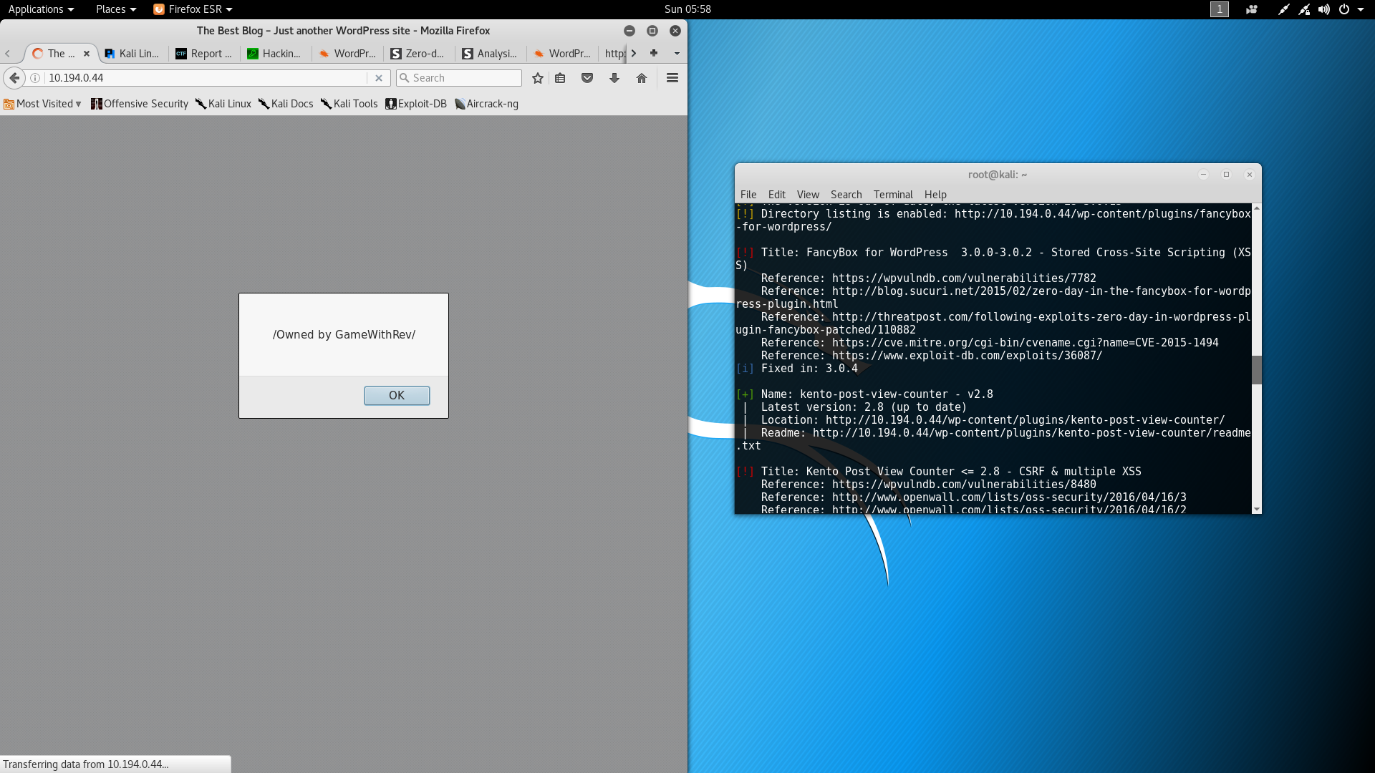Click the volume speaker icon
The height and width of the screenshot is (773, 1375).
coord(1324,9)
